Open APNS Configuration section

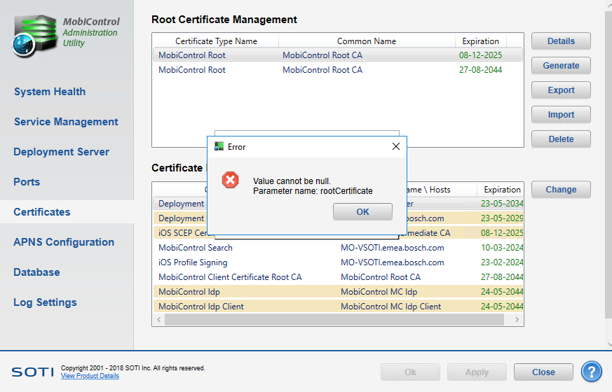coord(64,242)
